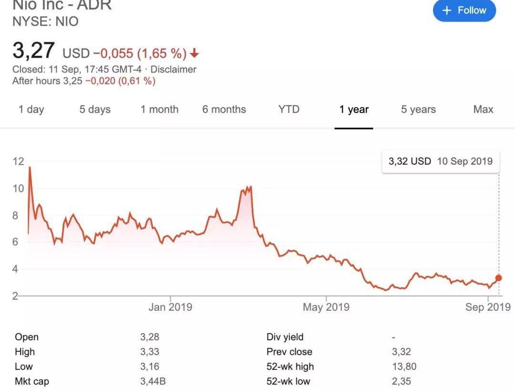Show the 5 years chart range
Viewport: 515px width, 390px height.
coord(419,109)
